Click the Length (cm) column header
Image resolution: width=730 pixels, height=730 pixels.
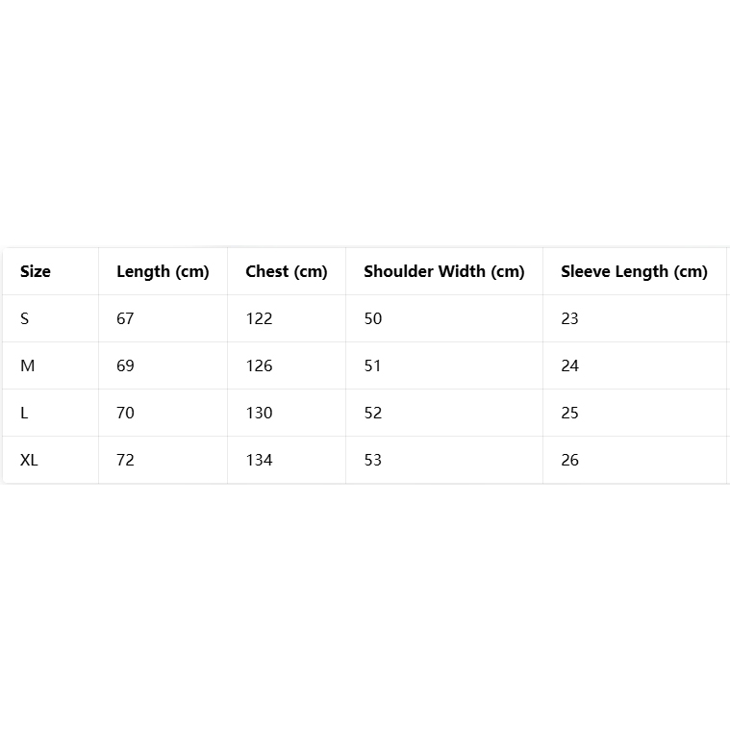163,271
